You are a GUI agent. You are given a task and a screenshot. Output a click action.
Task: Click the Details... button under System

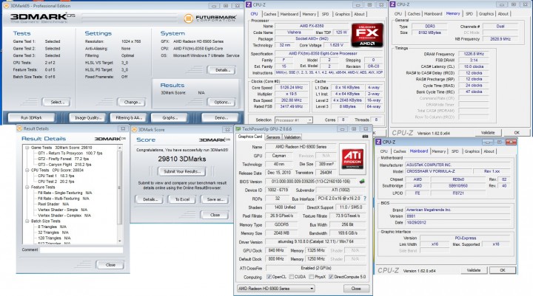(x=222, y=70)
